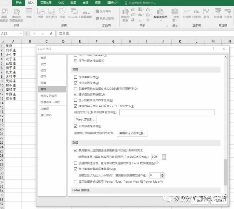Uncheck 保存外部链接数据 checkbox
The width and height of the screenshot is (234, 209).
(x=75, y=61)
